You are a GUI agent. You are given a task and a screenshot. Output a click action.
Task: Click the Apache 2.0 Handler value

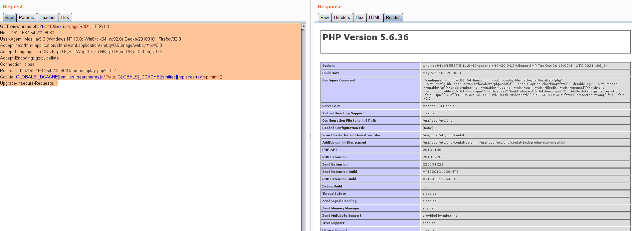coord(439,106)
